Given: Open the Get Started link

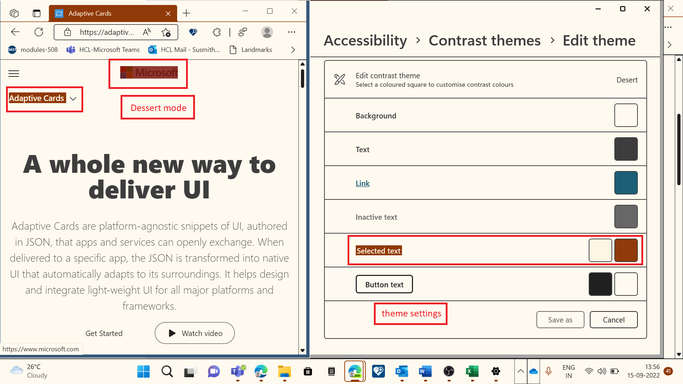Looking at the screenshot, I should tap(104, 333).
